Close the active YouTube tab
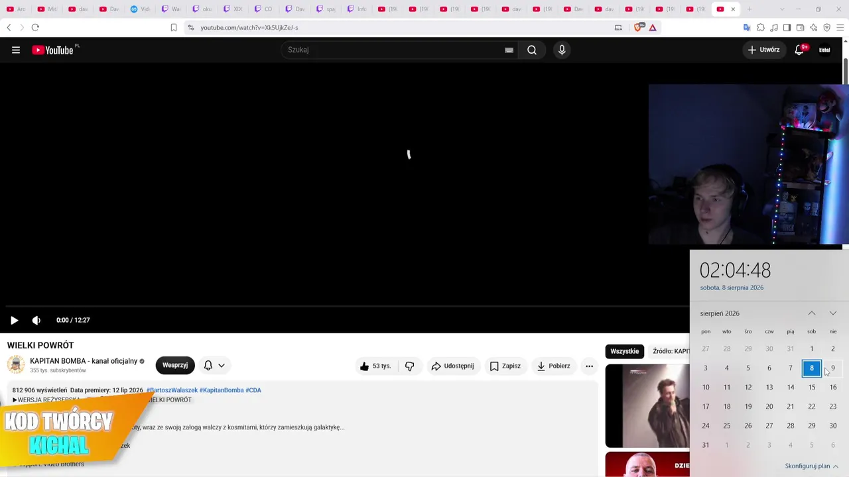 point(733,9)
